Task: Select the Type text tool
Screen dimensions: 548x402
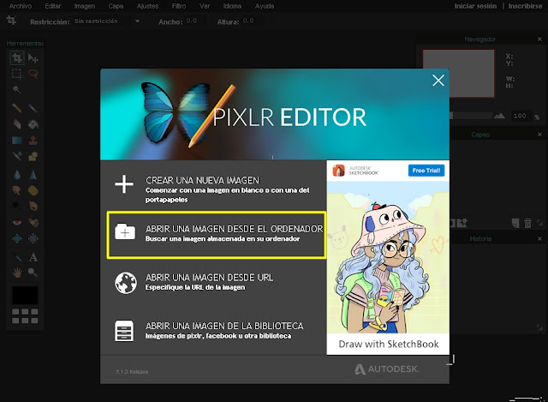Action: 33,257
